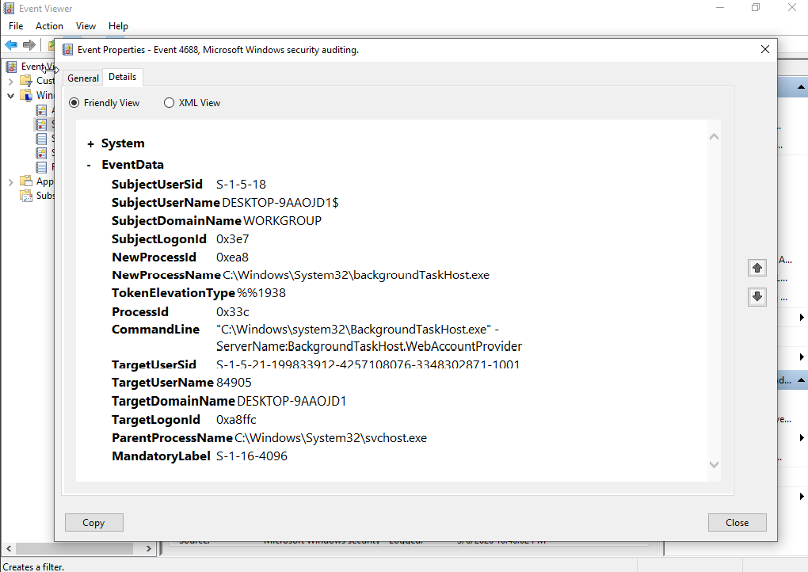Click the Event Viewer root node icon

11,67
